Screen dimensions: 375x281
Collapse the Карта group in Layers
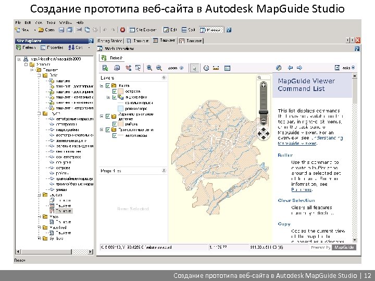[x=102, y=85]
